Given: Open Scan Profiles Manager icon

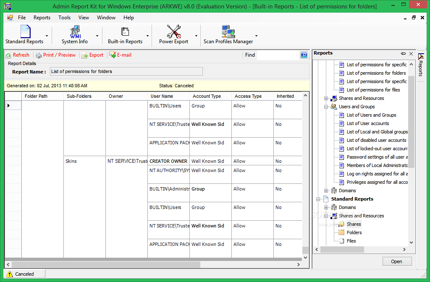Looking at the screenshot, I should click(228, 31).
